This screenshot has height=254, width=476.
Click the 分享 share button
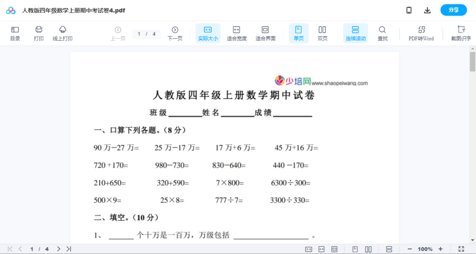453,10
